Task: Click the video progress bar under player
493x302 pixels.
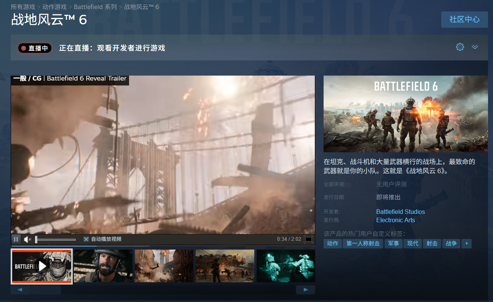Action: pos(163,246)
